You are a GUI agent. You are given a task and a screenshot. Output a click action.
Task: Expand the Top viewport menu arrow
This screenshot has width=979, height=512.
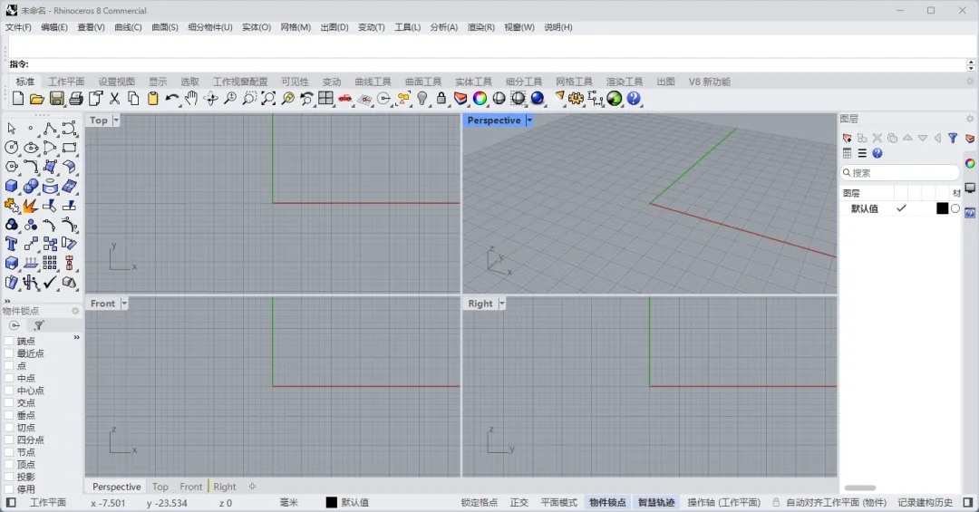pyautogui.click(x=115, y=121)
